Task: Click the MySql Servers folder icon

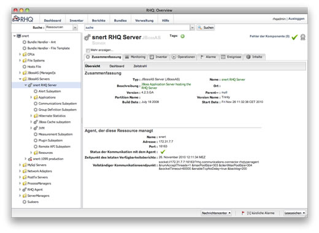Action: pos(25,165)
